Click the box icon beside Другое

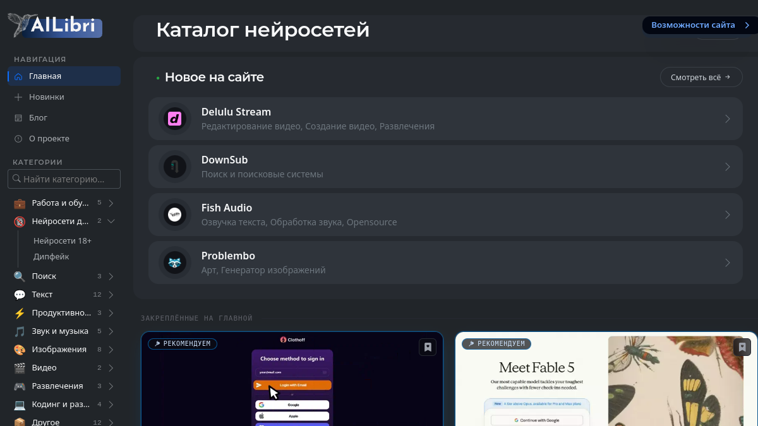(x=20, y=422)
